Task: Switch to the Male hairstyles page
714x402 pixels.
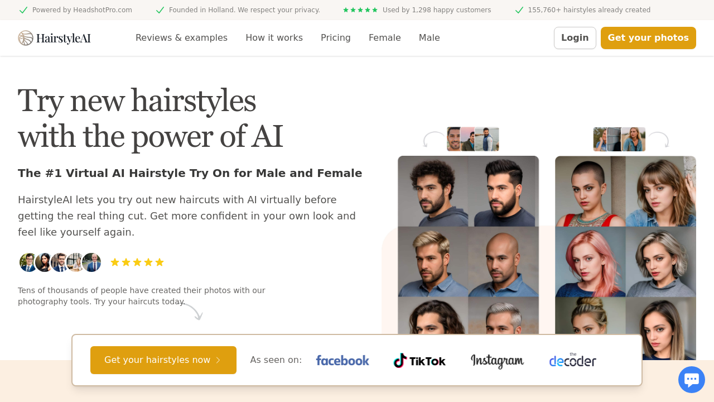Action: 429,37
